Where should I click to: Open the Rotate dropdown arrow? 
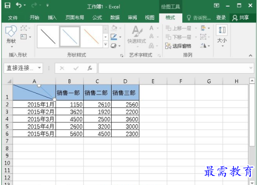[x=209, y=46]
